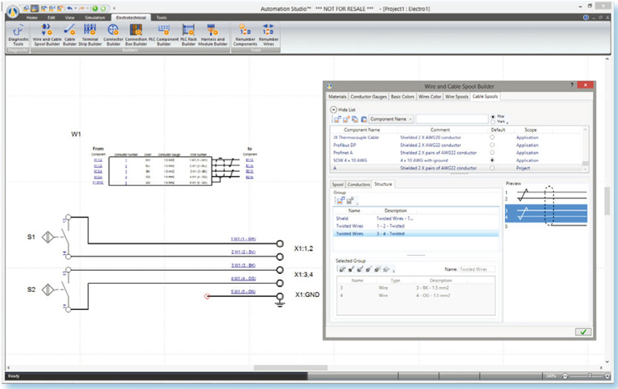618x389 pixels.
Task: Click the SOW 4 x 10 AWG default radio
Action: pos(492,160)
